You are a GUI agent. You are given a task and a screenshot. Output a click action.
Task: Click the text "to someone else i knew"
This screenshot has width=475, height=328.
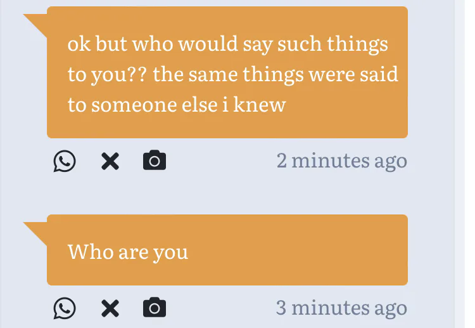click(177, 104)
